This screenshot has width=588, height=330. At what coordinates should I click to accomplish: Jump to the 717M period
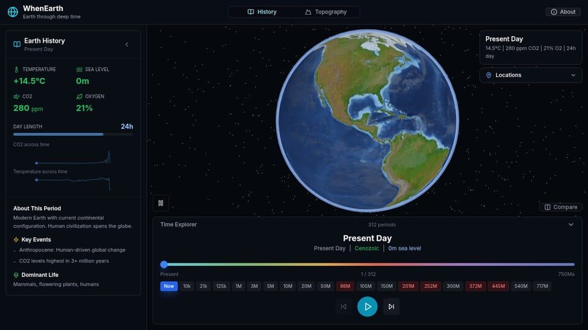tap(542, 286)
